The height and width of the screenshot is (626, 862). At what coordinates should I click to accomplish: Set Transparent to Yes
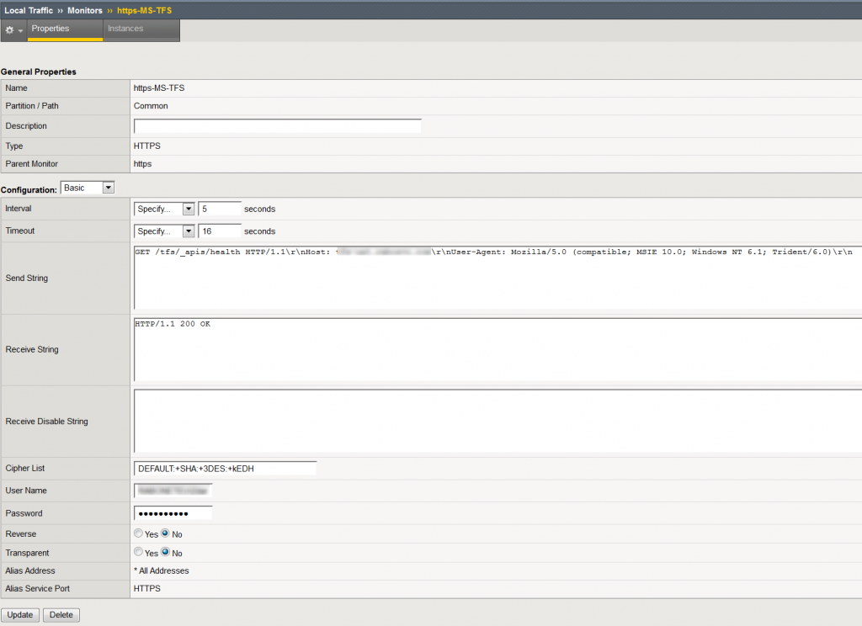click(139, 552)
